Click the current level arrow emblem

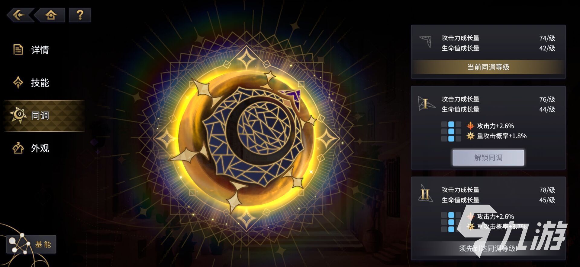[x=426, y=42]
